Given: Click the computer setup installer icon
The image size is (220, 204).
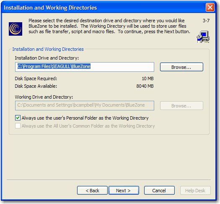Looking at the screenshot, I should (x=203, y=37).
